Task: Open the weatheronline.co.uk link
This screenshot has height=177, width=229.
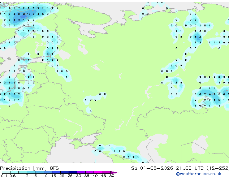Action: point(199,174)
